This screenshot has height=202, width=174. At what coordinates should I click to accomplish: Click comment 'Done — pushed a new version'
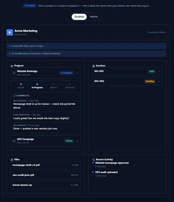point(35,128)
